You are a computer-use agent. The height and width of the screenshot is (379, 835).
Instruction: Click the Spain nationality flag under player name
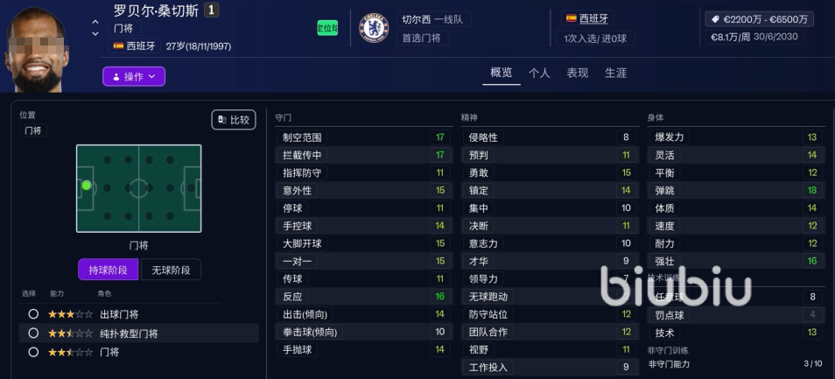[x=118, y=46]
